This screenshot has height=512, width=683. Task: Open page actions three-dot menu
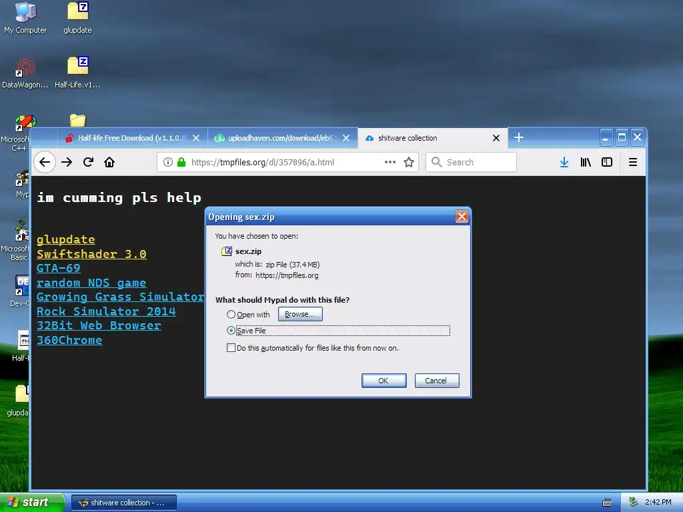[x=390, y=162]
